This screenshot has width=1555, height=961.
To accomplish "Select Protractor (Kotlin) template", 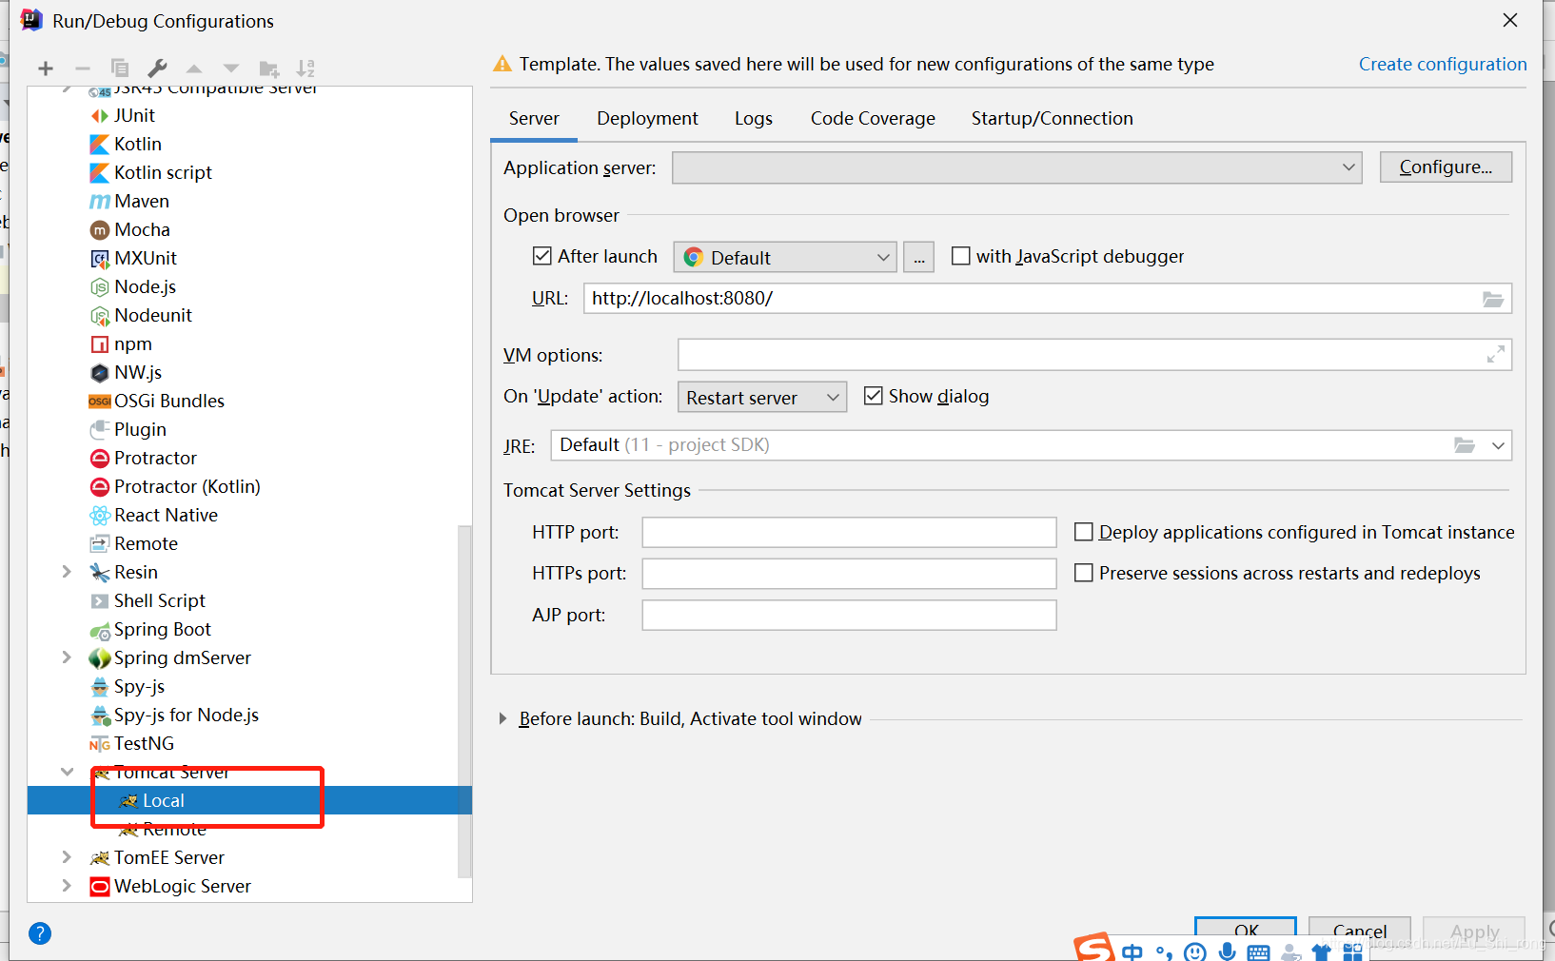I will (x=187, y=486).
